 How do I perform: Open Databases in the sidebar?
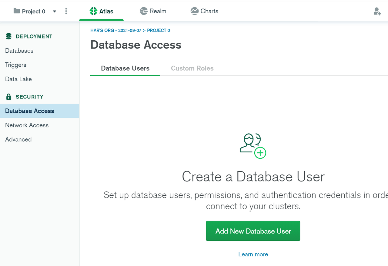[x=19, y=51]
